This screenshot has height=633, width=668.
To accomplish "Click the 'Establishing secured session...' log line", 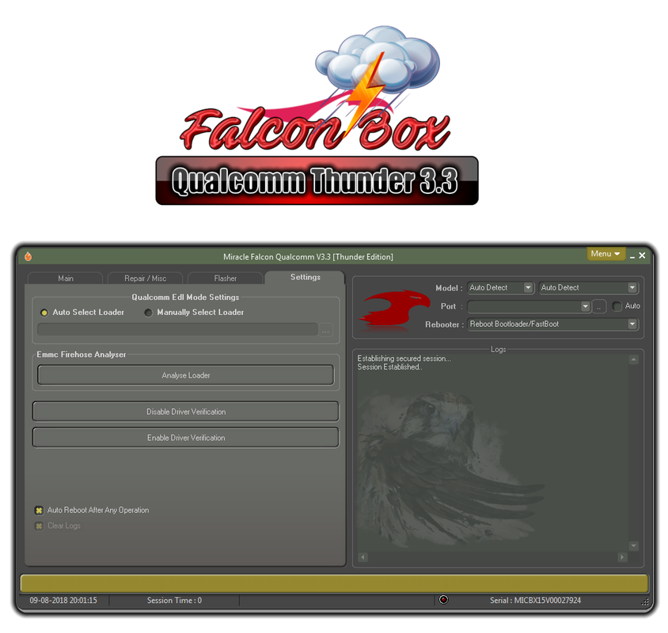I will [x=404, y=358].
